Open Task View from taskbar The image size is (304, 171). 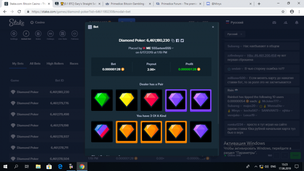point(27,166)
